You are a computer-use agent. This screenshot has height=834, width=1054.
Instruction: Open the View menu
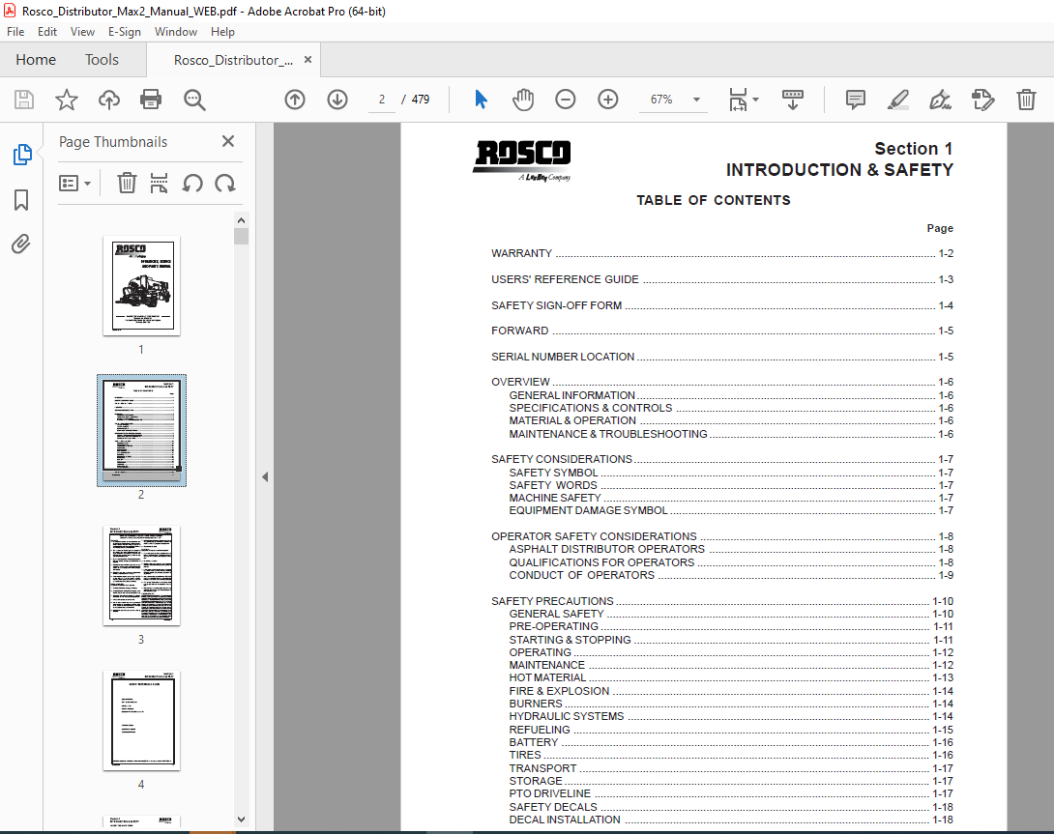83,32
